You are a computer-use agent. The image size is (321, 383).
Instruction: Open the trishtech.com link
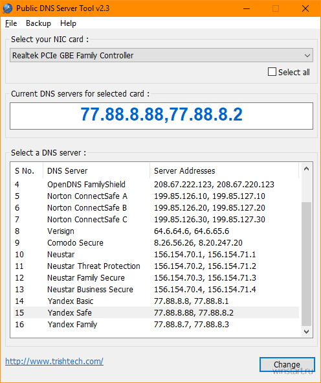pos(54,361)
